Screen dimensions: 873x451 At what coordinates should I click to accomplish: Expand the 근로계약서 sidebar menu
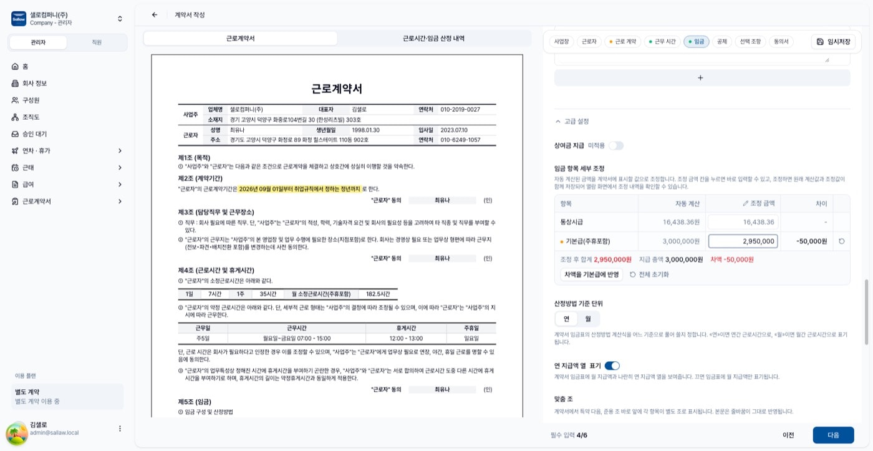(68, 201)
